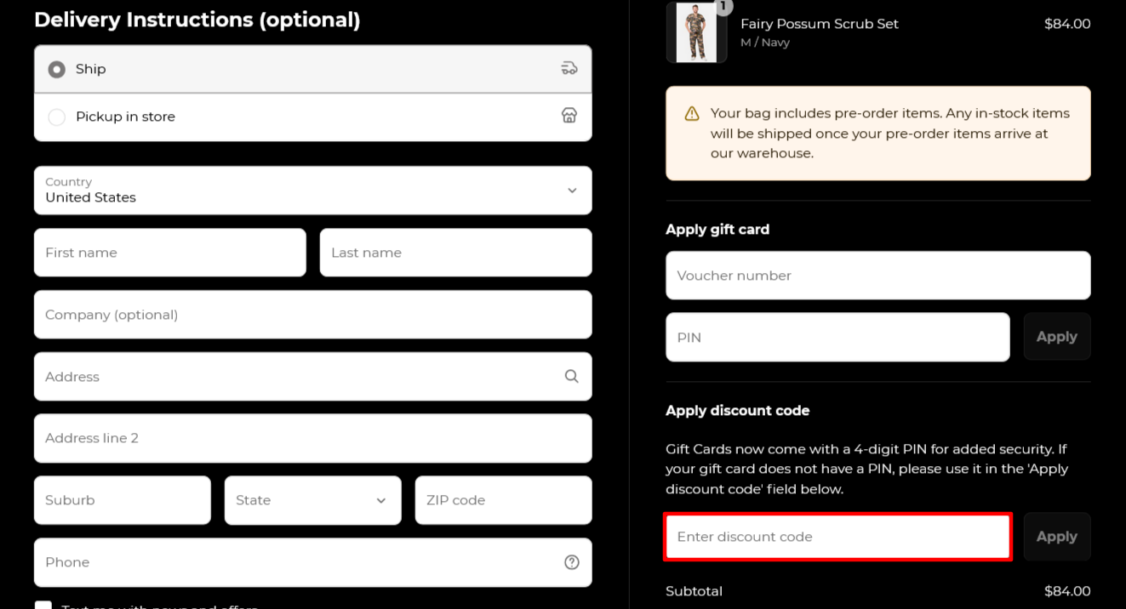Expand the State dropdown

click(x=312, y=500)
